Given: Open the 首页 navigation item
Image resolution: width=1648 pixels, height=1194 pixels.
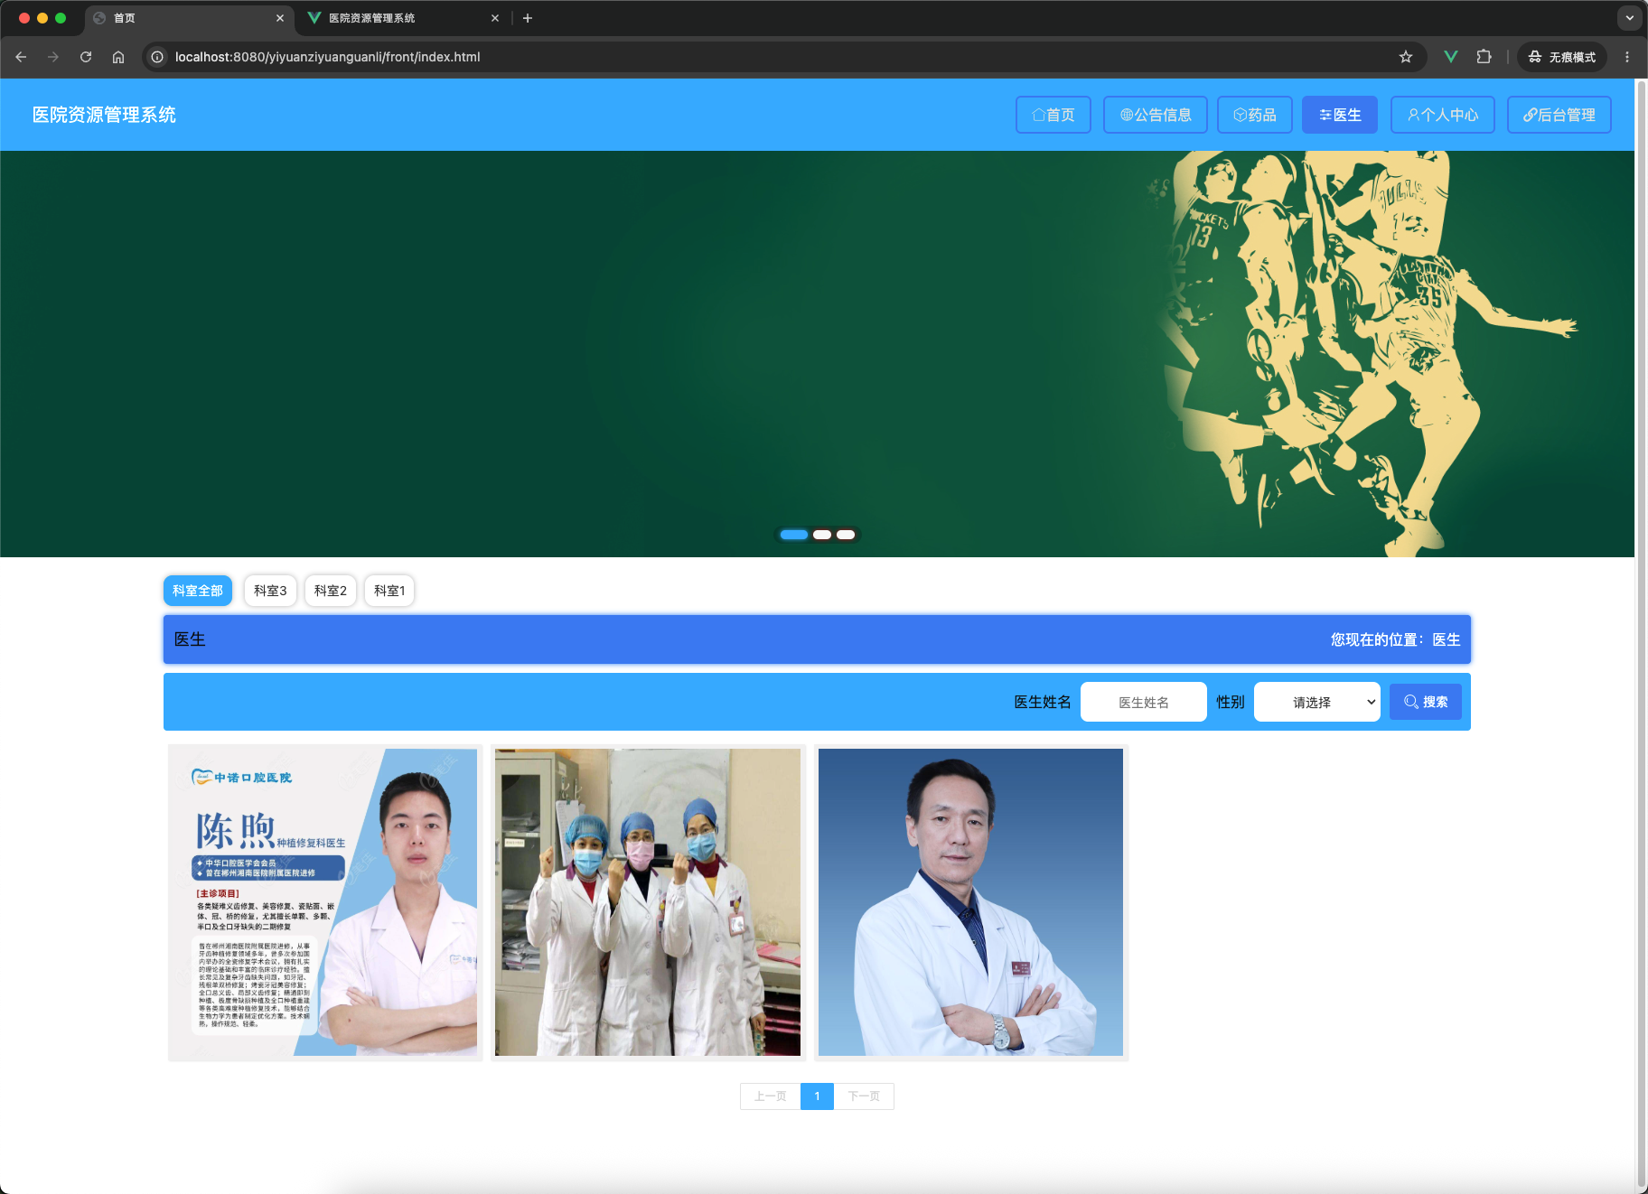Looking at the screenshot, I should [1053, 115].
